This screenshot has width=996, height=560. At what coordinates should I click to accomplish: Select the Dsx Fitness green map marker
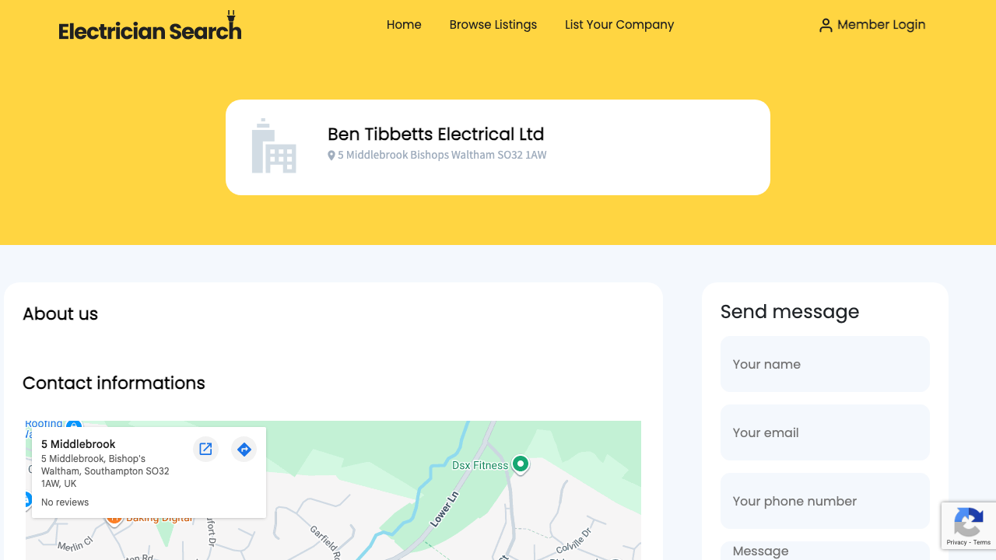tap(520, 465)
